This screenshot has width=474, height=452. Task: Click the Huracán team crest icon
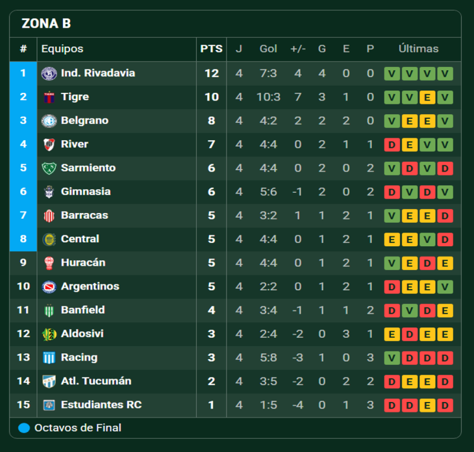pos(49,263)
